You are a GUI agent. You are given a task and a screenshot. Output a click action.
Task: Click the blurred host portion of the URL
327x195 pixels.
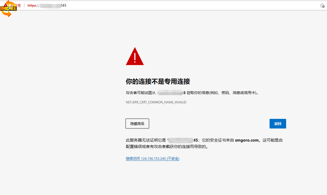coord(50,5)
